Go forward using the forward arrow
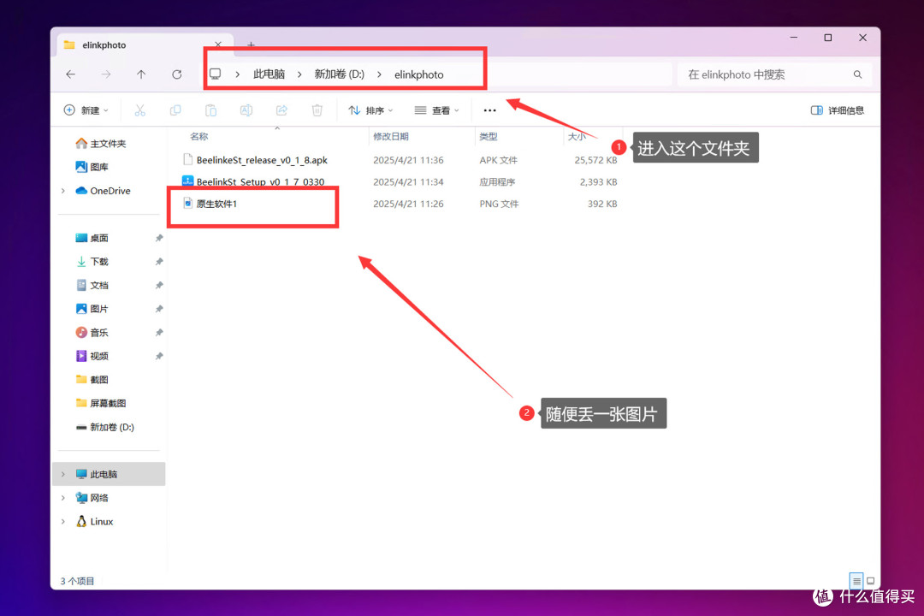Screen dimensions: 924x616 pos(106,74)
